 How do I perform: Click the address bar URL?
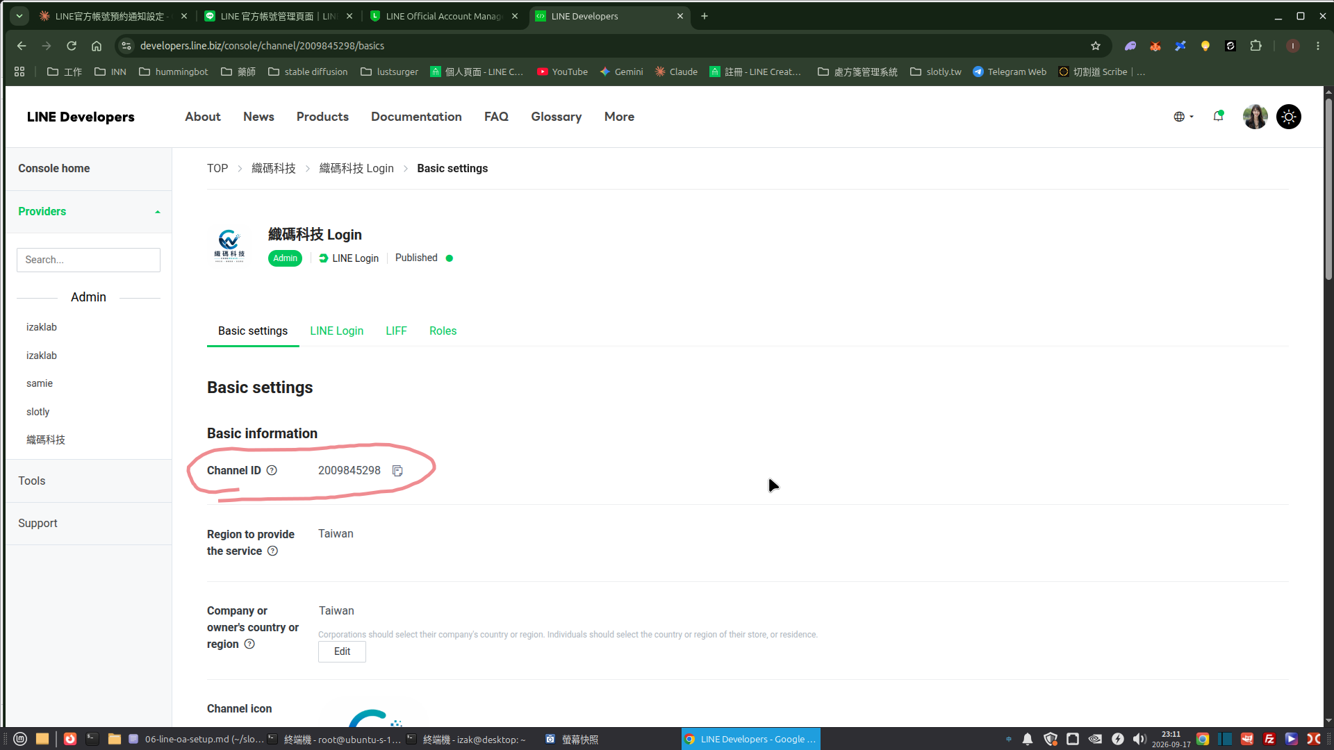(x=262, y=46)
